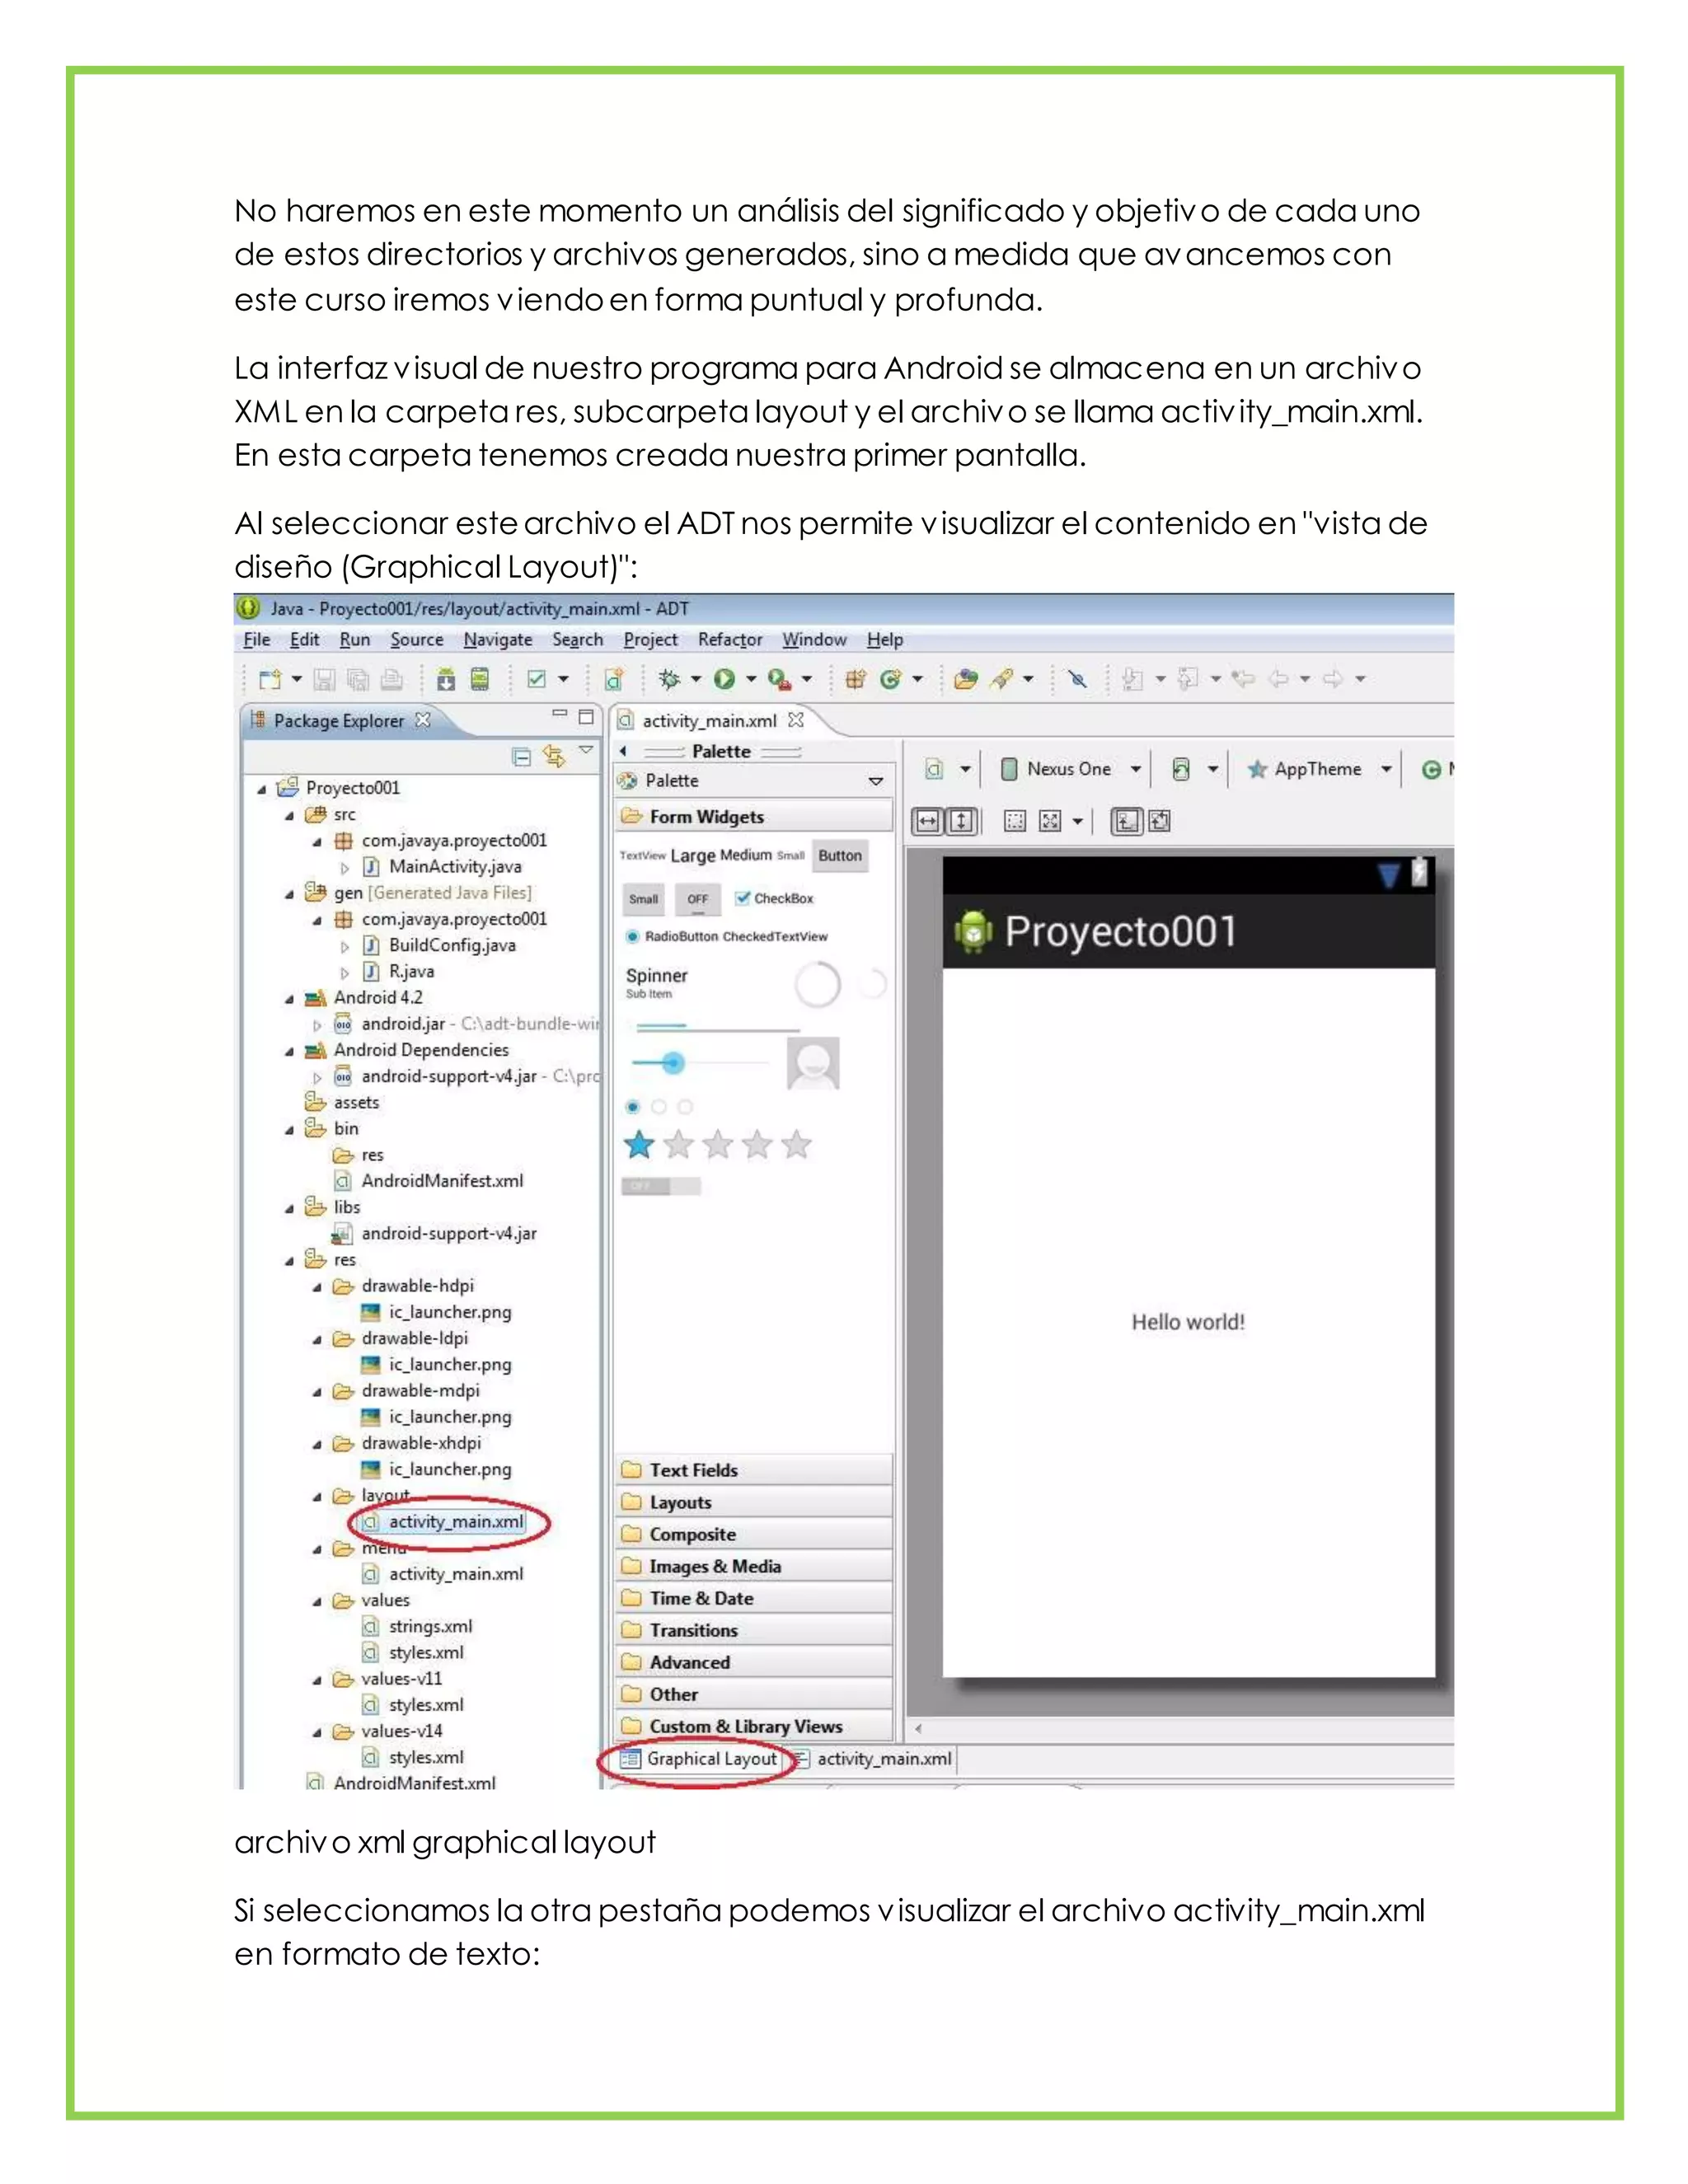Click the Open Type icon
Image resolution: width=1688 pixels, height=2184 pixels.
(x=965, y=680)
